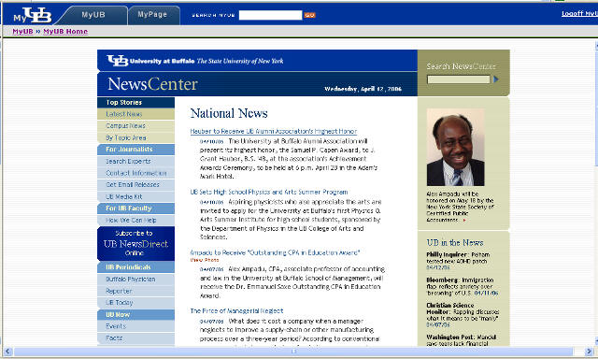Click the horizontal scrollbar track
The image size is (598, 359).
click(293, 352)
